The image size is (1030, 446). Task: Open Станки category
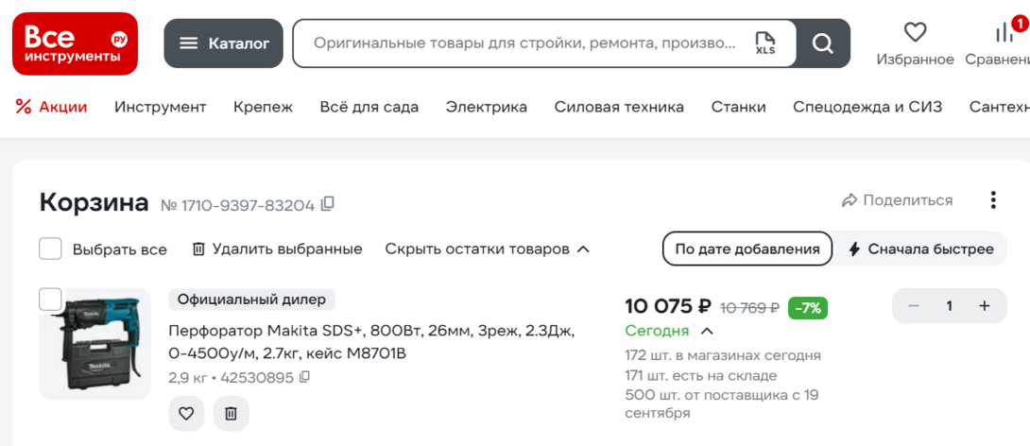[x=738, y=107]
